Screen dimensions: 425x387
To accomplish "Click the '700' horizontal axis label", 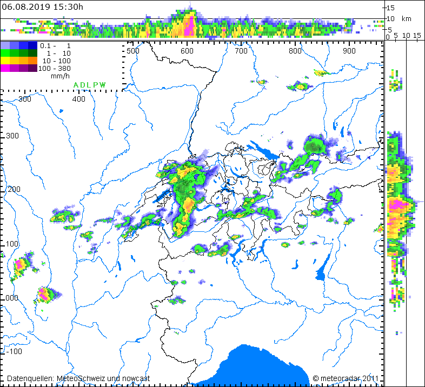I will 241,51.
